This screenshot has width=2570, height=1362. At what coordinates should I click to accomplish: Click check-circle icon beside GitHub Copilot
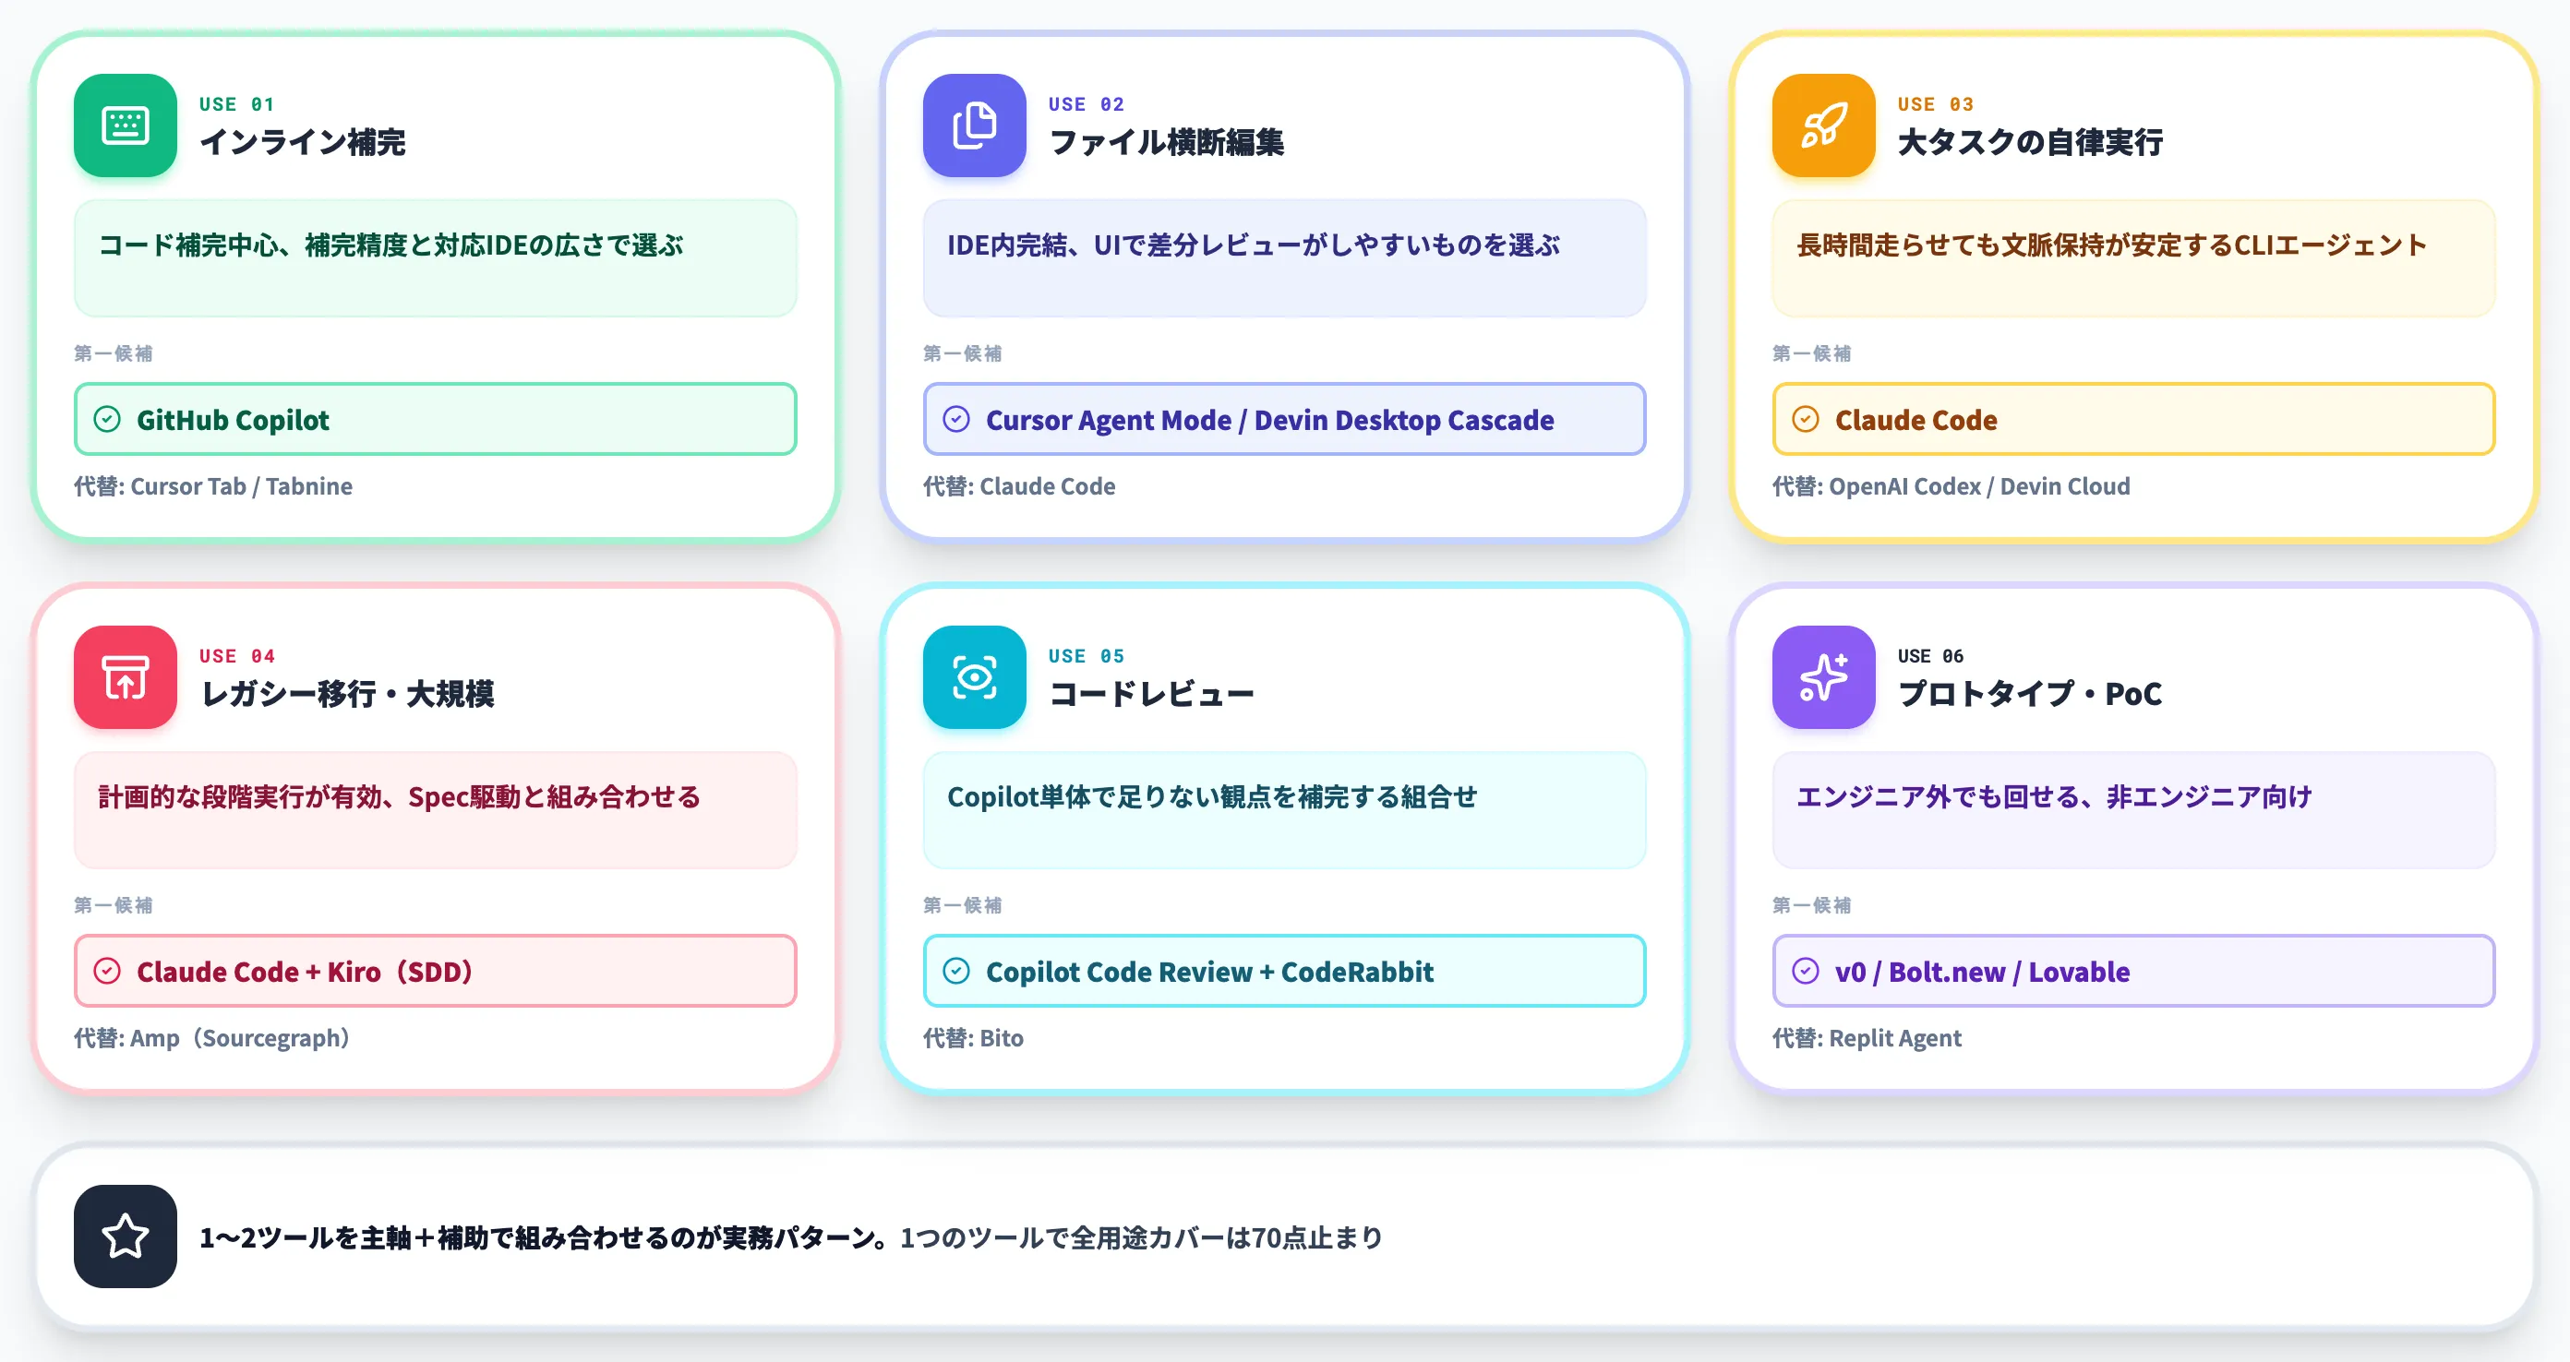(107, 419)
